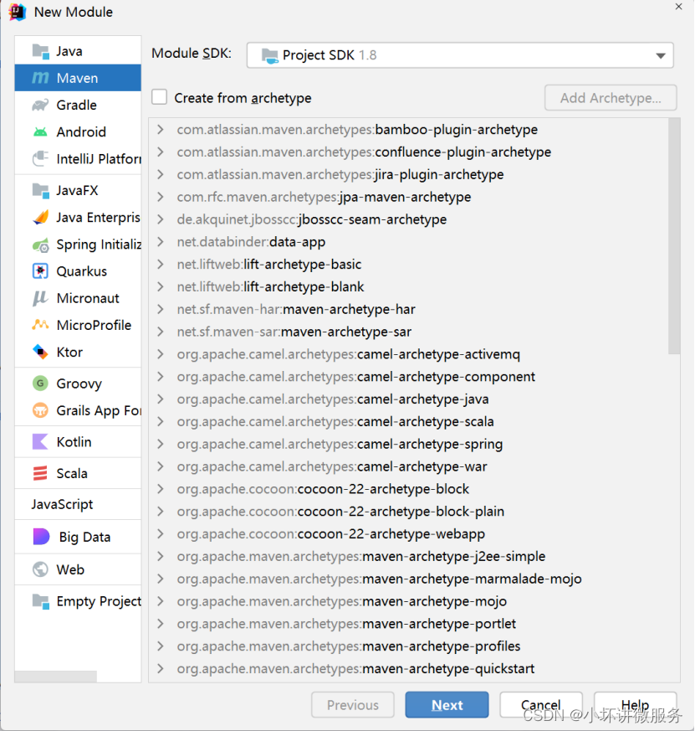Select the JavaFX folder icon
The width and height of the screenshot is (695, 731).
tap(40, 190)
